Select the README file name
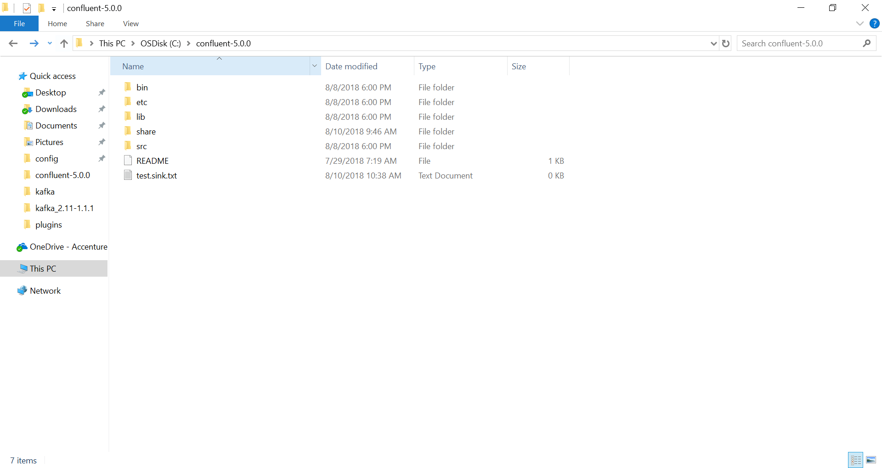 [153, 161]
